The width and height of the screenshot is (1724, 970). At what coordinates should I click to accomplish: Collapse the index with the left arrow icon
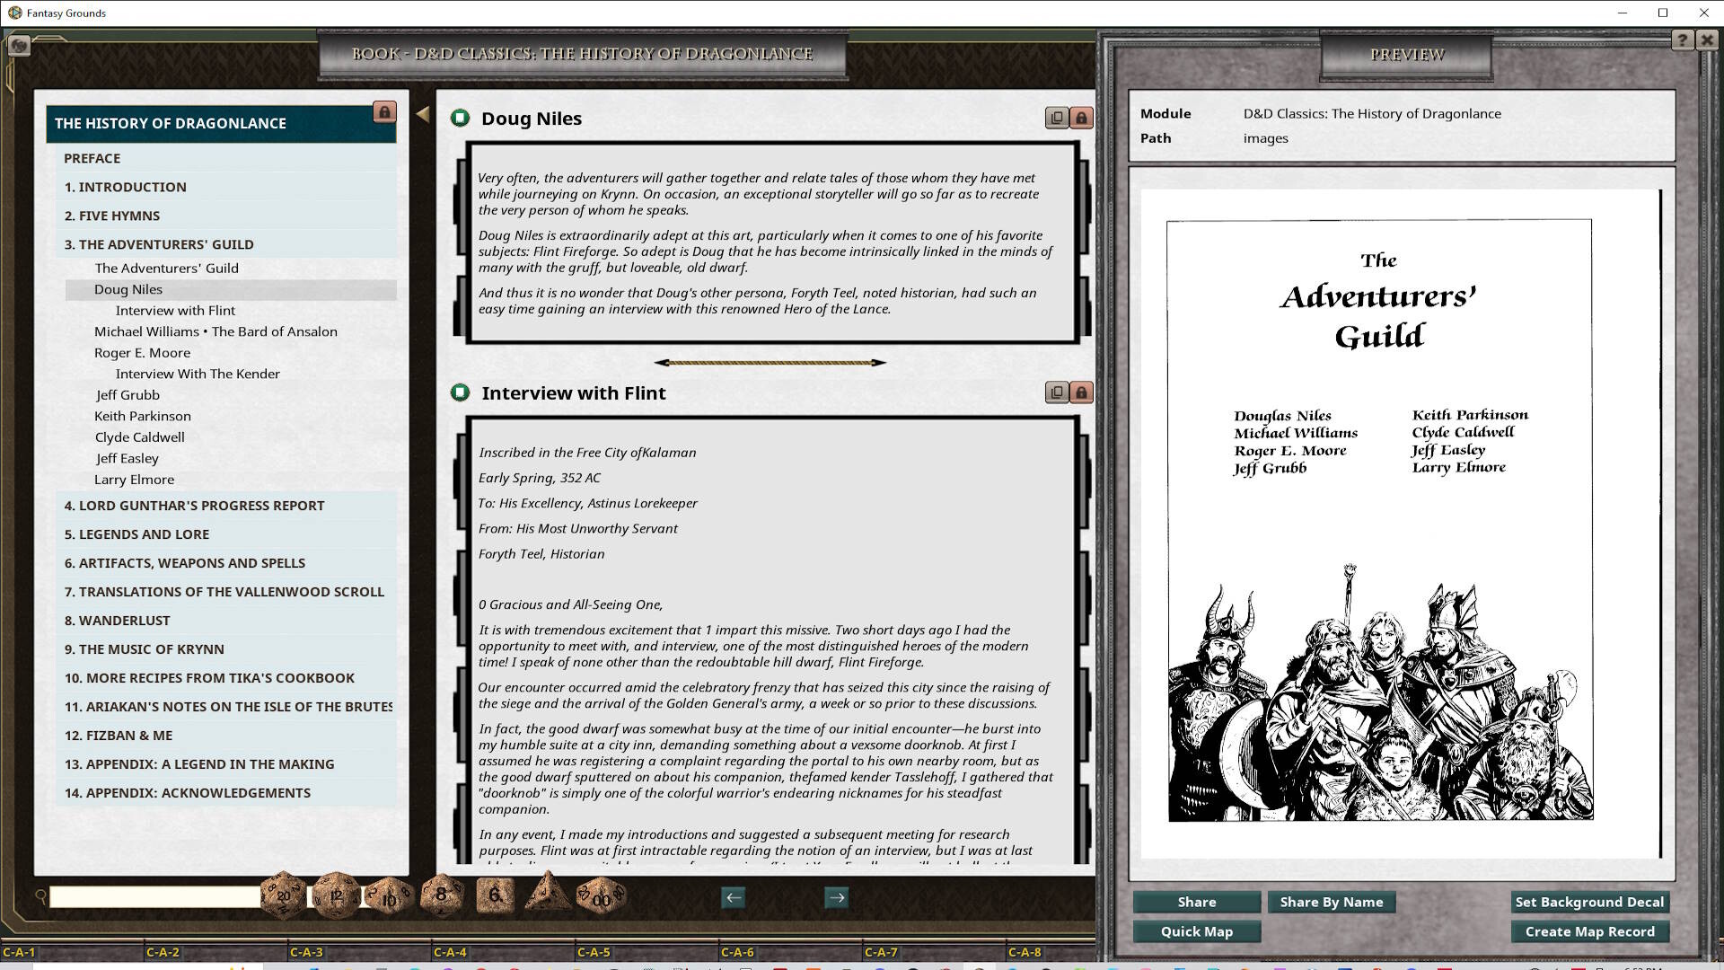click(423, 114)
